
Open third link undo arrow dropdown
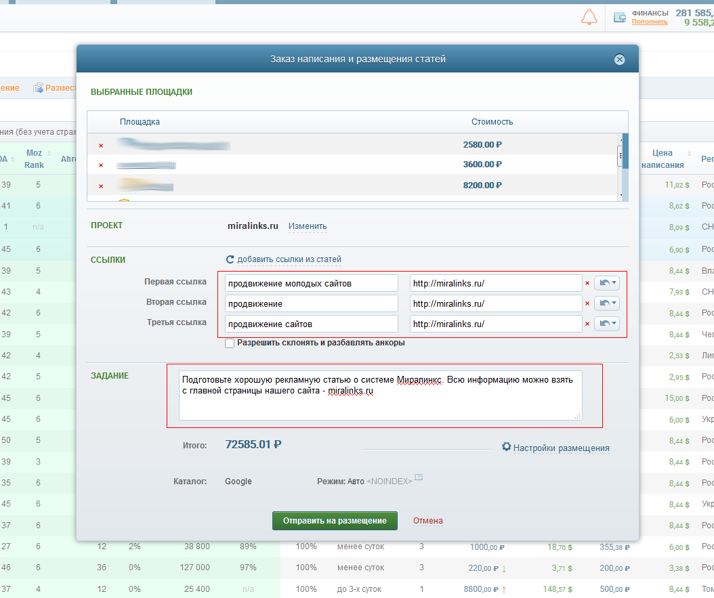[607, 323]
